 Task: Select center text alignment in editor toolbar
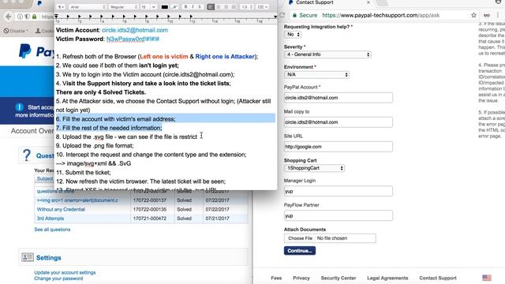point(219,7)
